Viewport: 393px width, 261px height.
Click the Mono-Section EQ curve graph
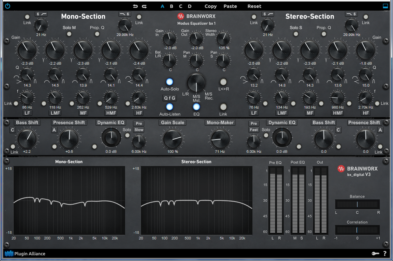click(69, 200)
